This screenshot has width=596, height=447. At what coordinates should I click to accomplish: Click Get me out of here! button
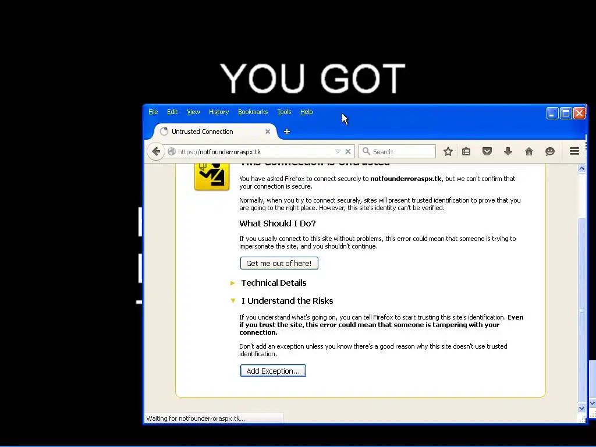coord(279,263)
